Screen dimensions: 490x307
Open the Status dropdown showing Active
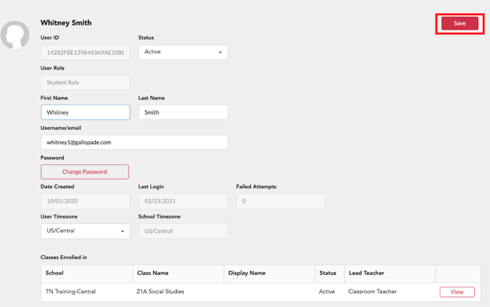[183, 52]
